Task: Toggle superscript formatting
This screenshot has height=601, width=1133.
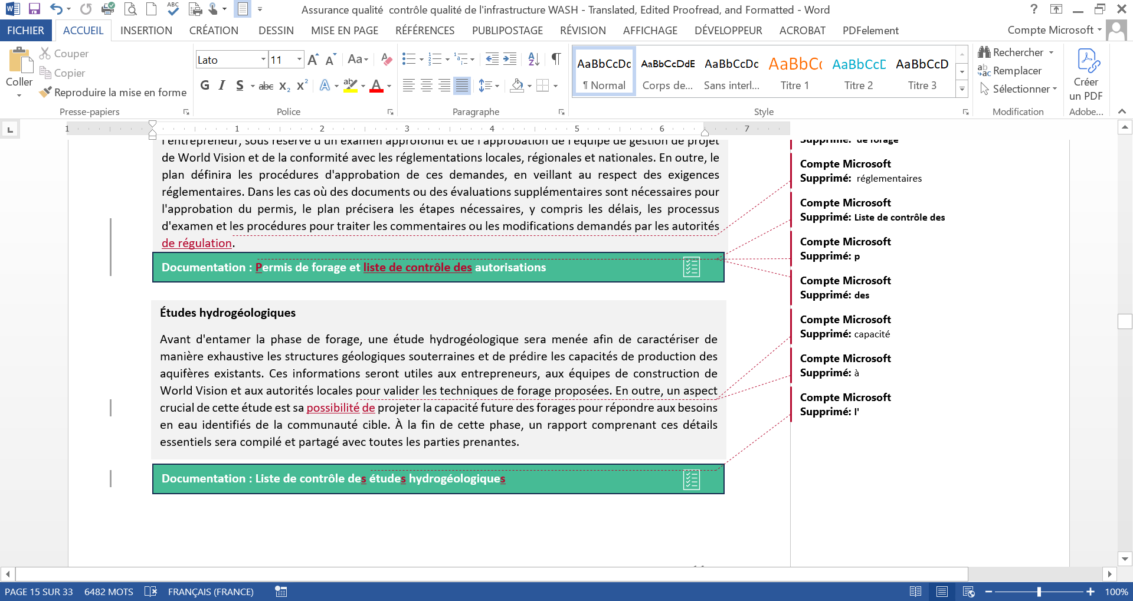Action: [302, 86]
